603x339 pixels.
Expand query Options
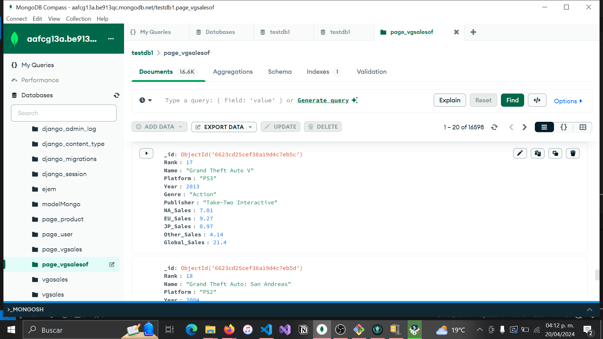click(x=568, y=101)
